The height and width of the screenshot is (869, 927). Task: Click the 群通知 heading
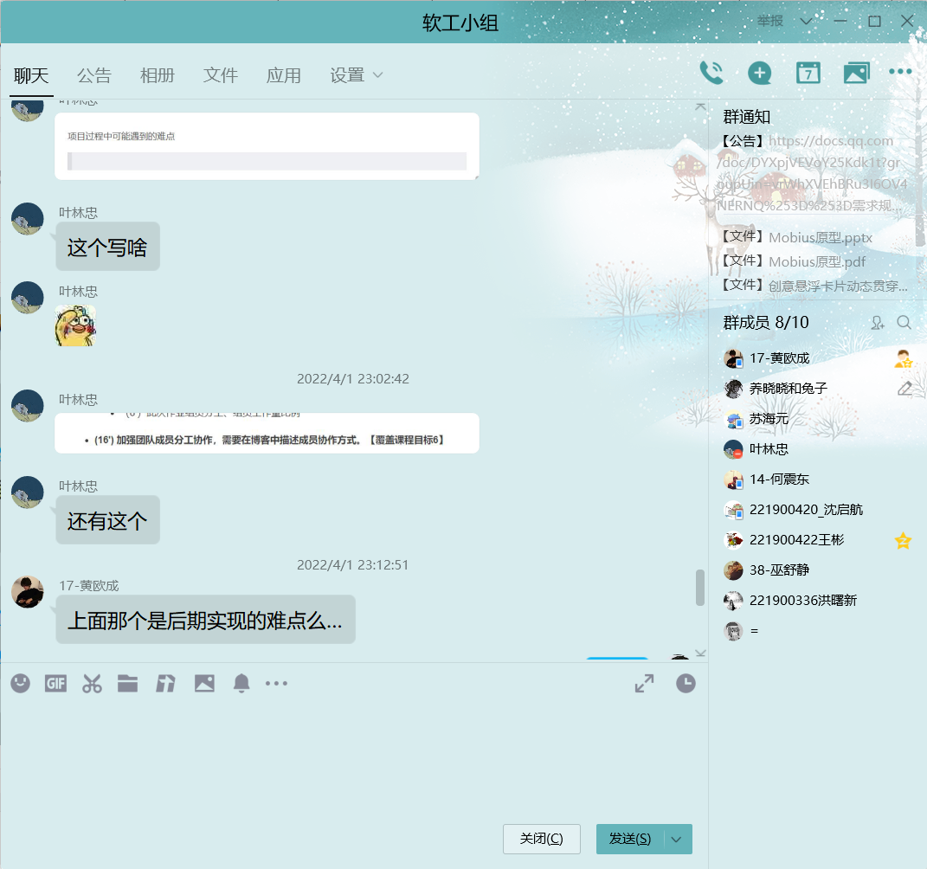pos(747,117)
